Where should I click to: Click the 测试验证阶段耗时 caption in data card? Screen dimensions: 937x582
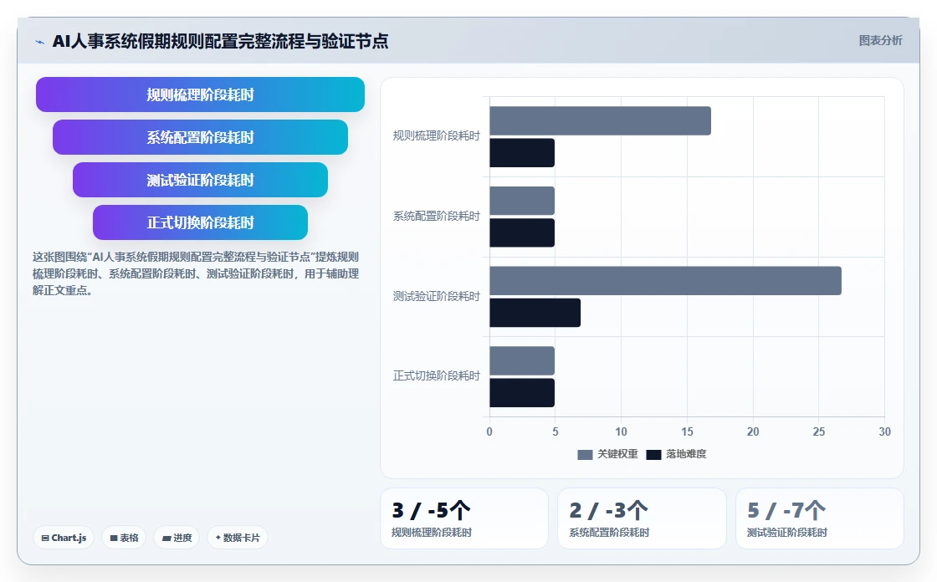[x=787, y=533]
